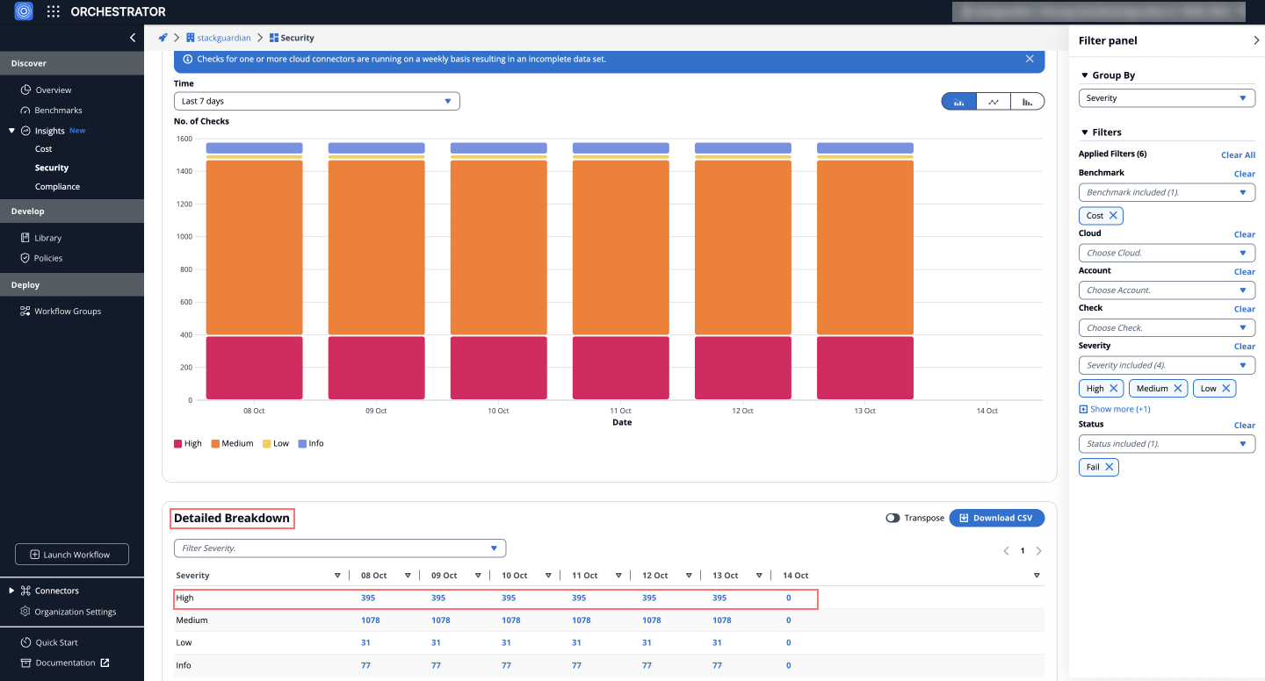Open the Time range dropdown
The height and width of the screenshot is (681, 1265).
coord(316,102)
